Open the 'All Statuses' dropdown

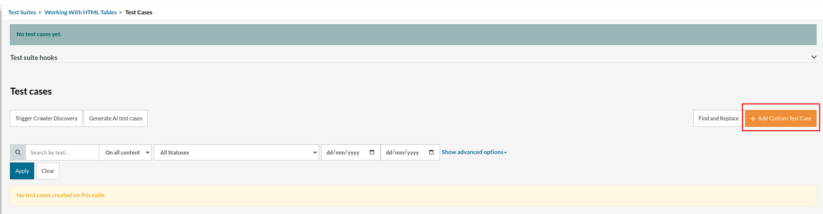(236, 153)
